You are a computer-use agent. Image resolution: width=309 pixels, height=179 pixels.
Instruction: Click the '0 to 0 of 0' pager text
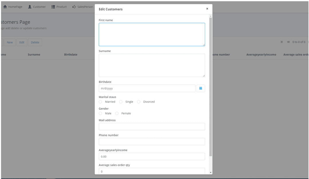[x=299, y=42]
